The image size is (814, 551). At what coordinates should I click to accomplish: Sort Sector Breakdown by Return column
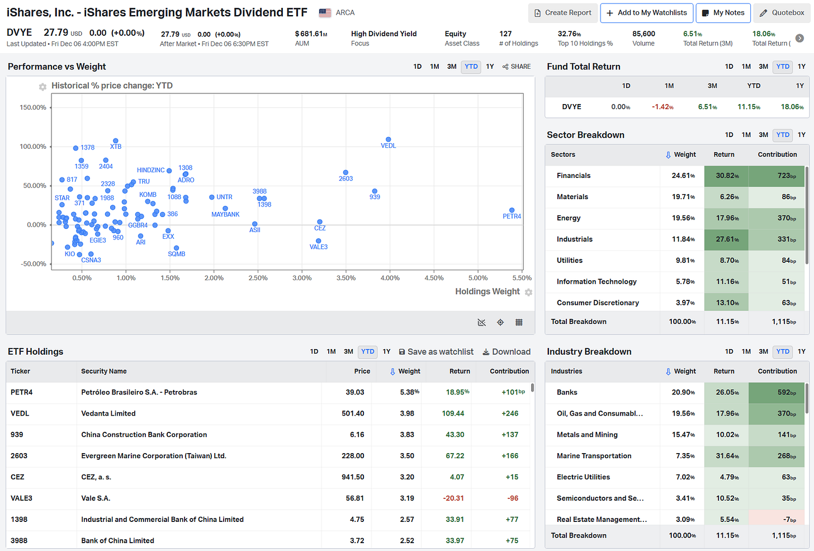(724, 155)
